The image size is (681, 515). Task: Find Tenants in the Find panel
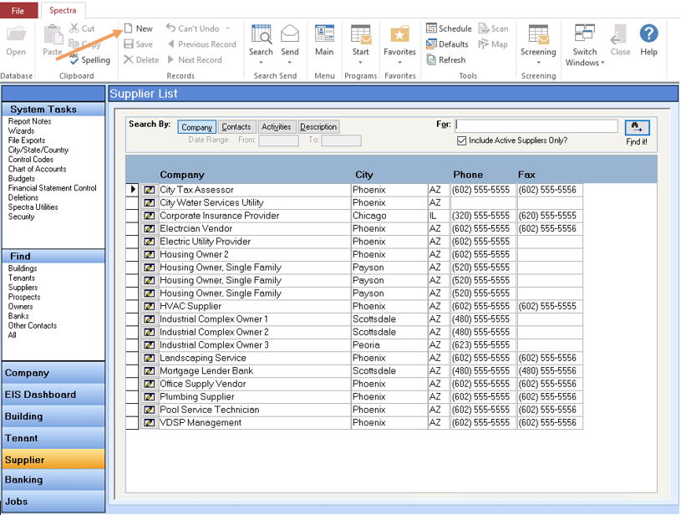pyautogui.click(x=21, y=278)
